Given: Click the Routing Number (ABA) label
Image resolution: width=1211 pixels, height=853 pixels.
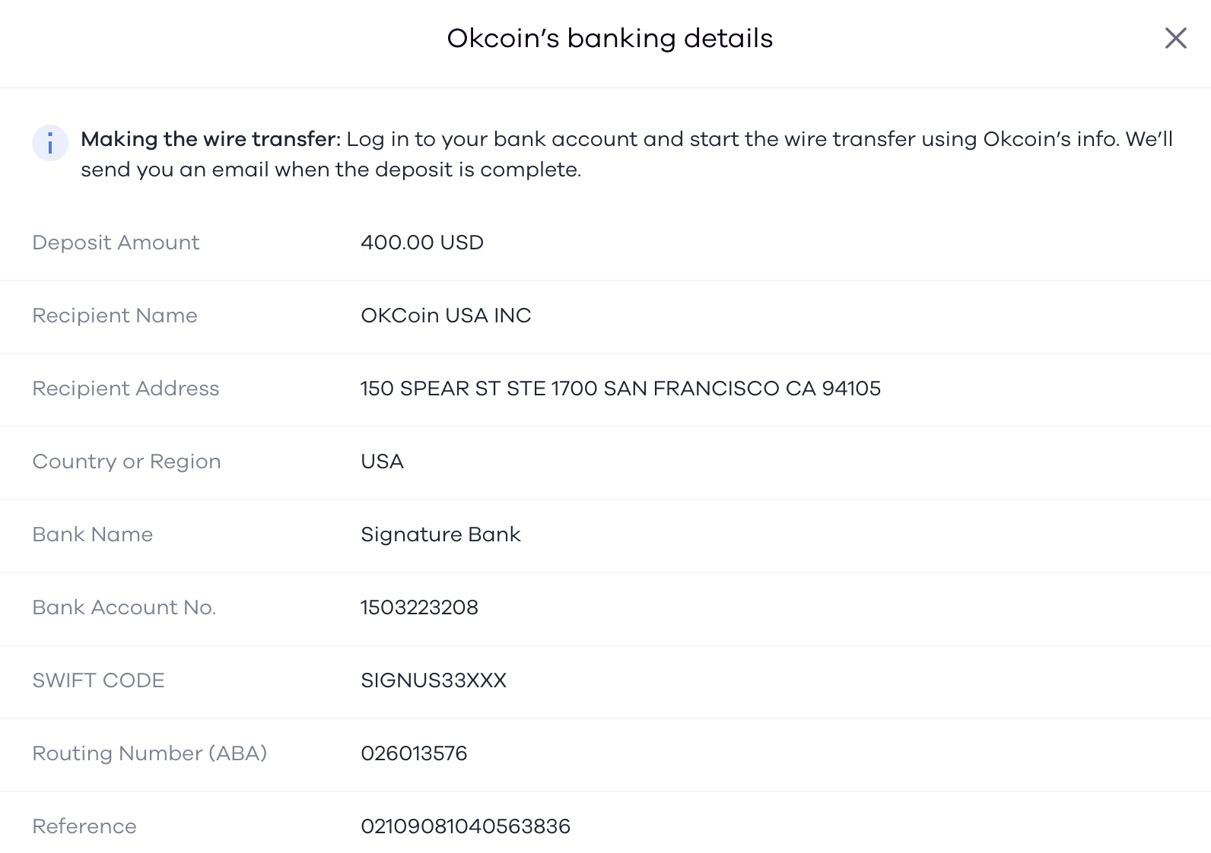Looking at the screenshot, I should [x=150, y=753].
